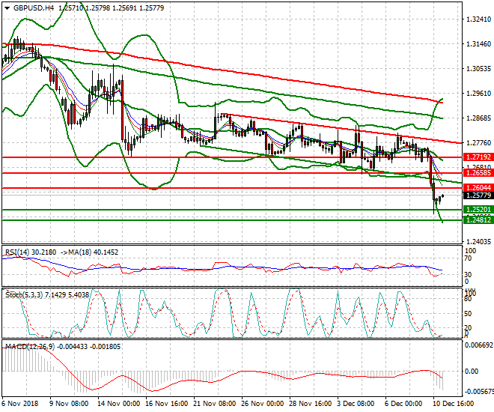Select the MACD scale value -0.005675
Viewport: 494px width, 412px height.
pyautogui.click(x=479, y=392)
